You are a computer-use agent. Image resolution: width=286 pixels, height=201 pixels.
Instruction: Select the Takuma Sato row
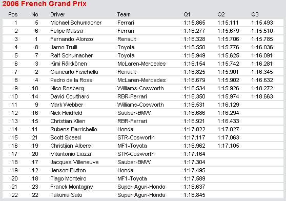coord(143,195)
